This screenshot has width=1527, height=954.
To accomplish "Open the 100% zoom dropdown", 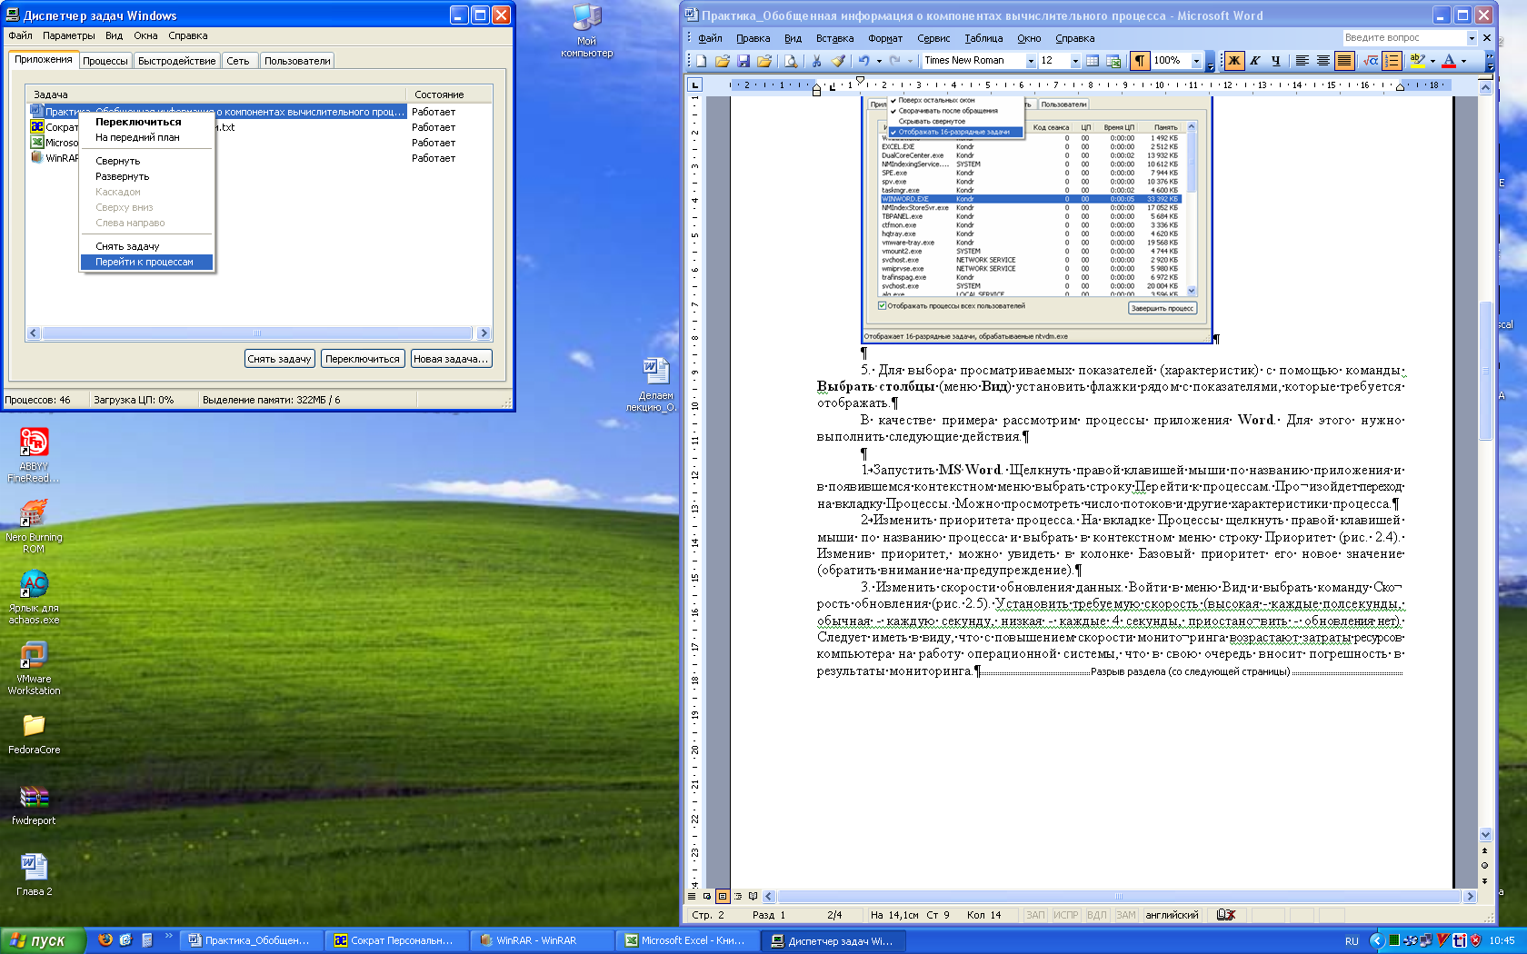I will point(1196,61).
